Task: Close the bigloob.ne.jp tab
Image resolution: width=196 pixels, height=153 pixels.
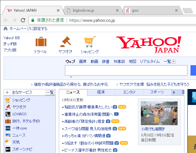Action: 117,10
